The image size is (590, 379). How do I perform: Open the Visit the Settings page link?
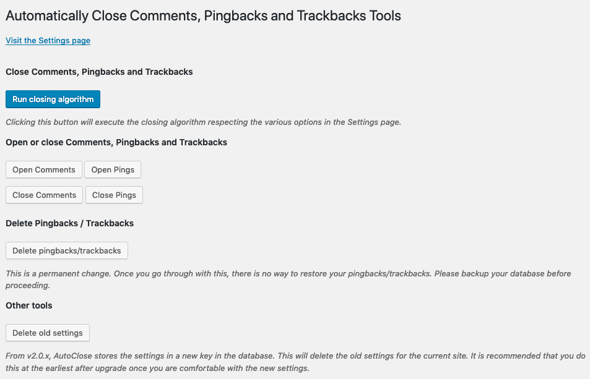48,41
